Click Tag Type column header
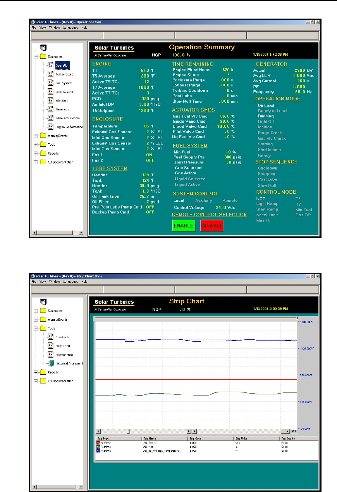 (119, 439)
